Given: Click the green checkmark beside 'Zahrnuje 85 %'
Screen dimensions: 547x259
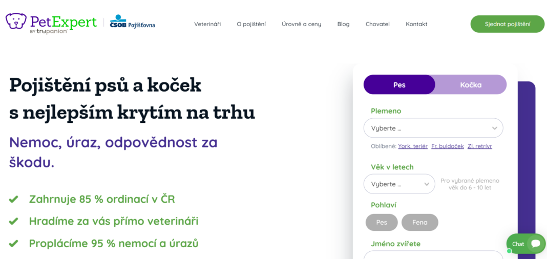Looking at the screenshot, I should [x=14, y=199].
